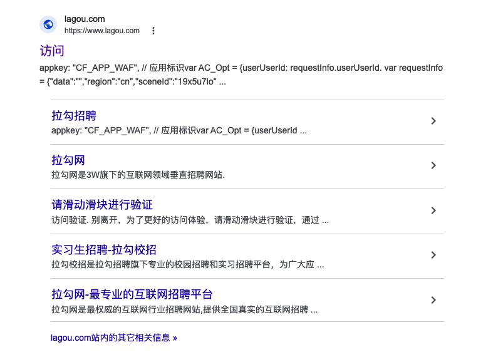
Task: Click snippet 访问验证. 别离开，为了更好的访问体验
Action: coord(190,220)
